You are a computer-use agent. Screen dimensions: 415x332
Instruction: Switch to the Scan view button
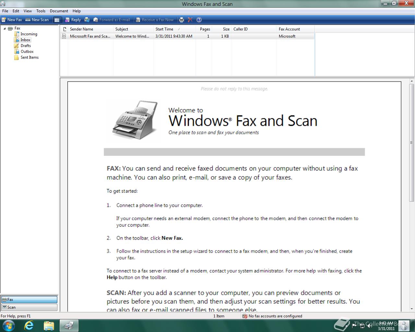coord(29,307)
